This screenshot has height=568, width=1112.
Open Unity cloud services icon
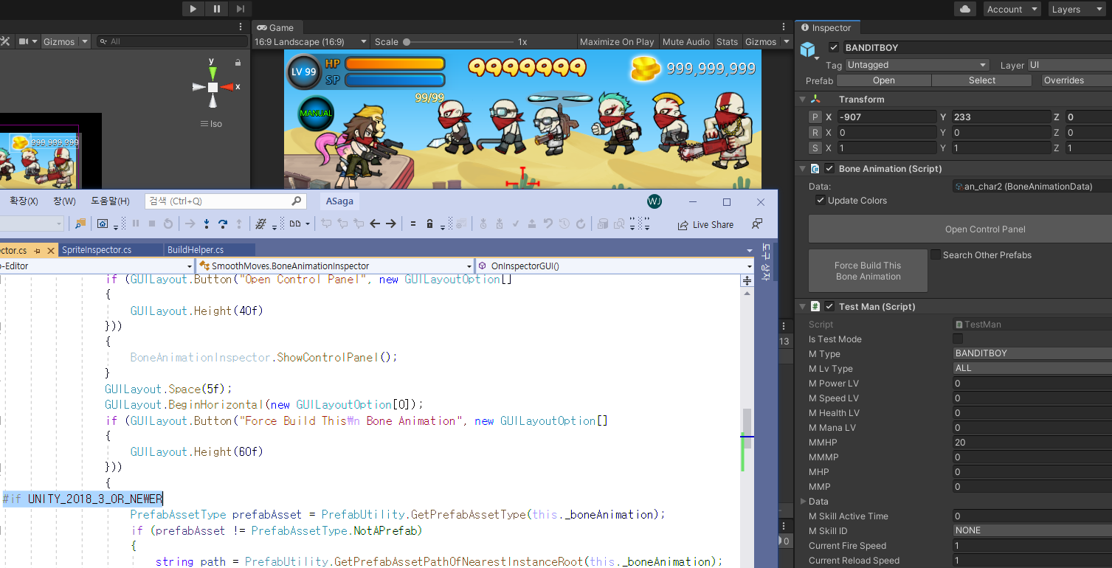click(x=965, y=9)
